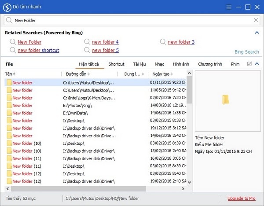The height and width of the screenshot is (206, 264).
Task: Open the 'new folder 3' related search
Action: [181, 42]
